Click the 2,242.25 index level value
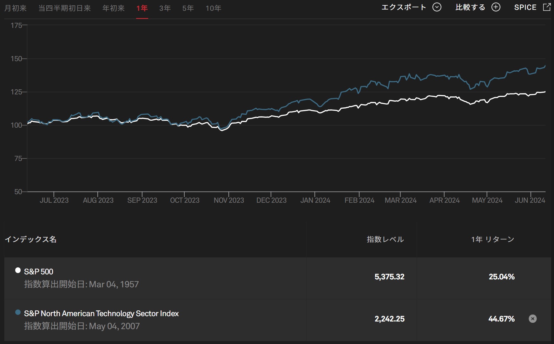 [389, 319]
